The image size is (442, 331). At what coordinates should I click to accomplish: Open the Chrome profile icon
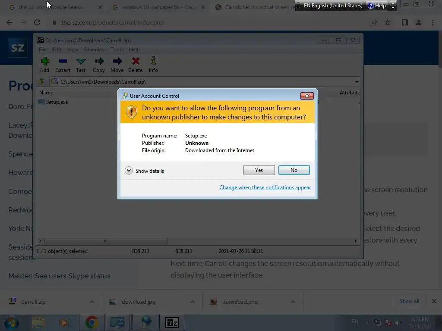419,22
